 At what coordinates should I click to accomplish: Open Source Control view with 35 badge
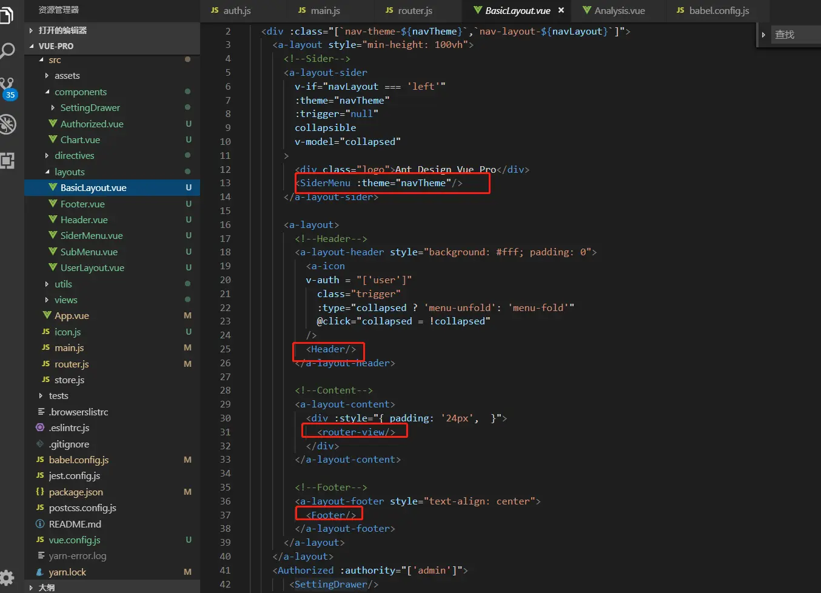coord(8,89)
